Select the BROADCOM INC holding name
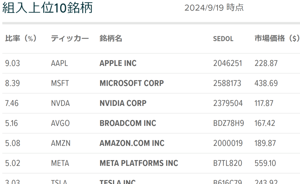This screenshot has height=184, width=300. point(128,123)
